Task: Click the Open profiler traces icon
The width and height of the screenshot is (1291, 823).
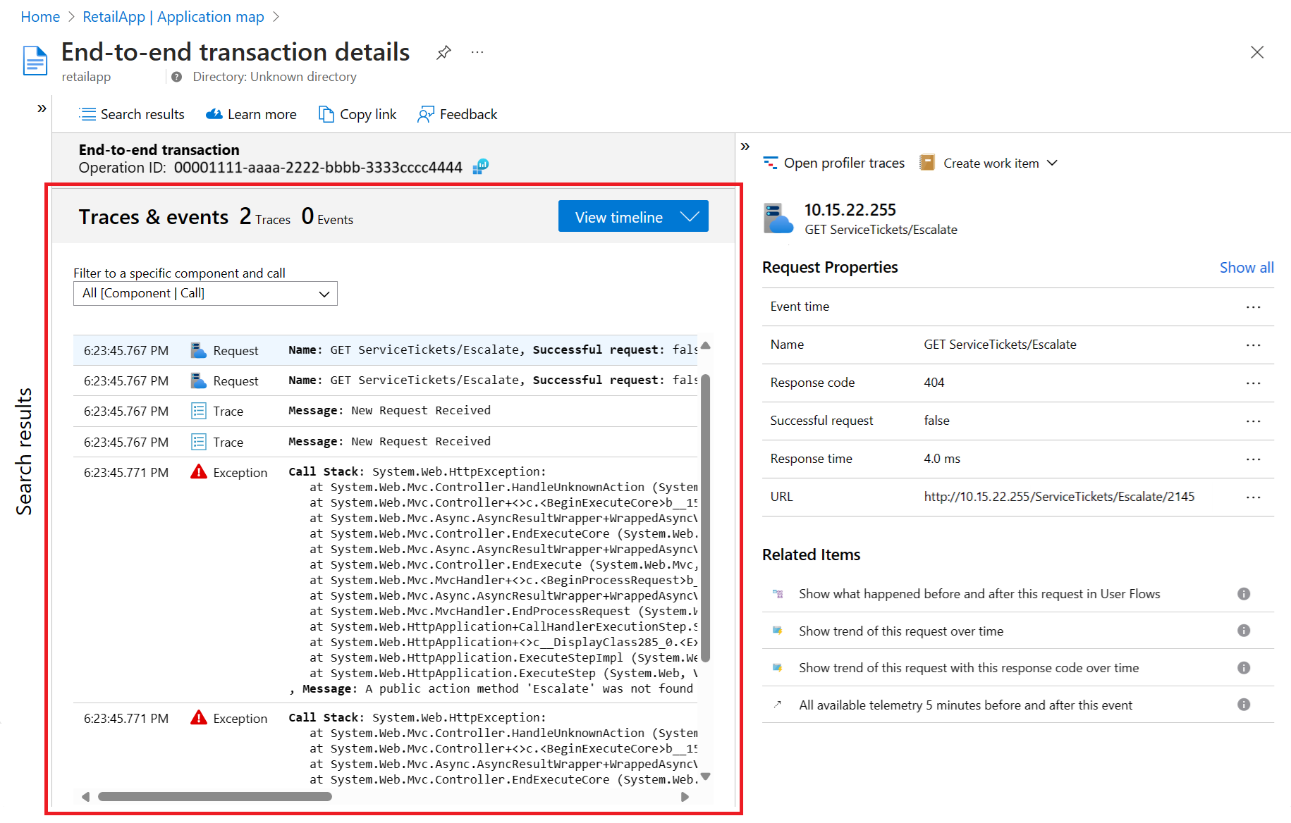Action: point(770,163)
